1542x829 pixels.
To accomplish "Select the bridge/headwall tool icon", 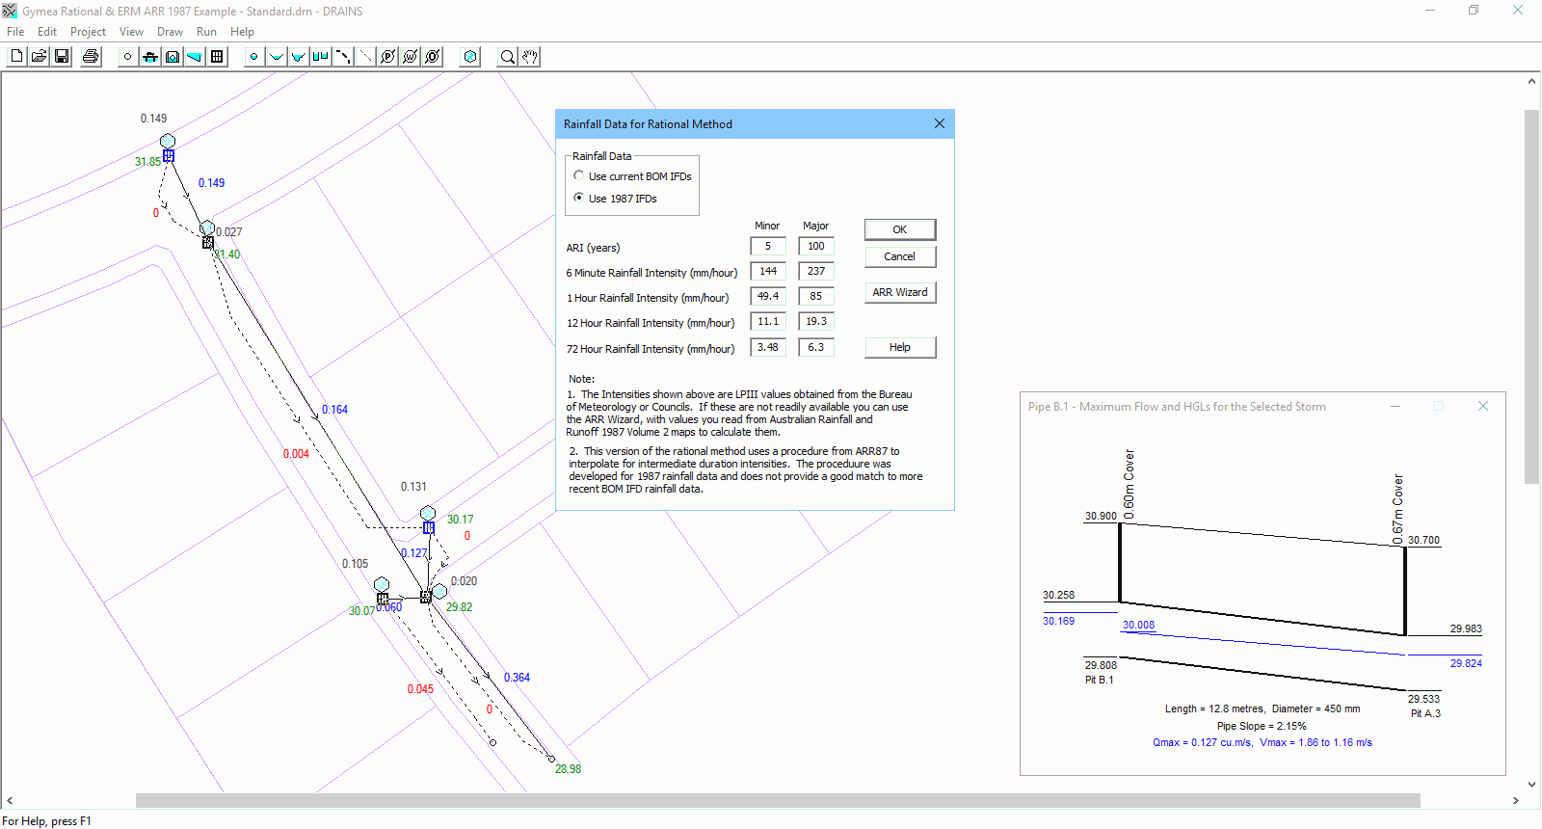I will click(149, 57).
